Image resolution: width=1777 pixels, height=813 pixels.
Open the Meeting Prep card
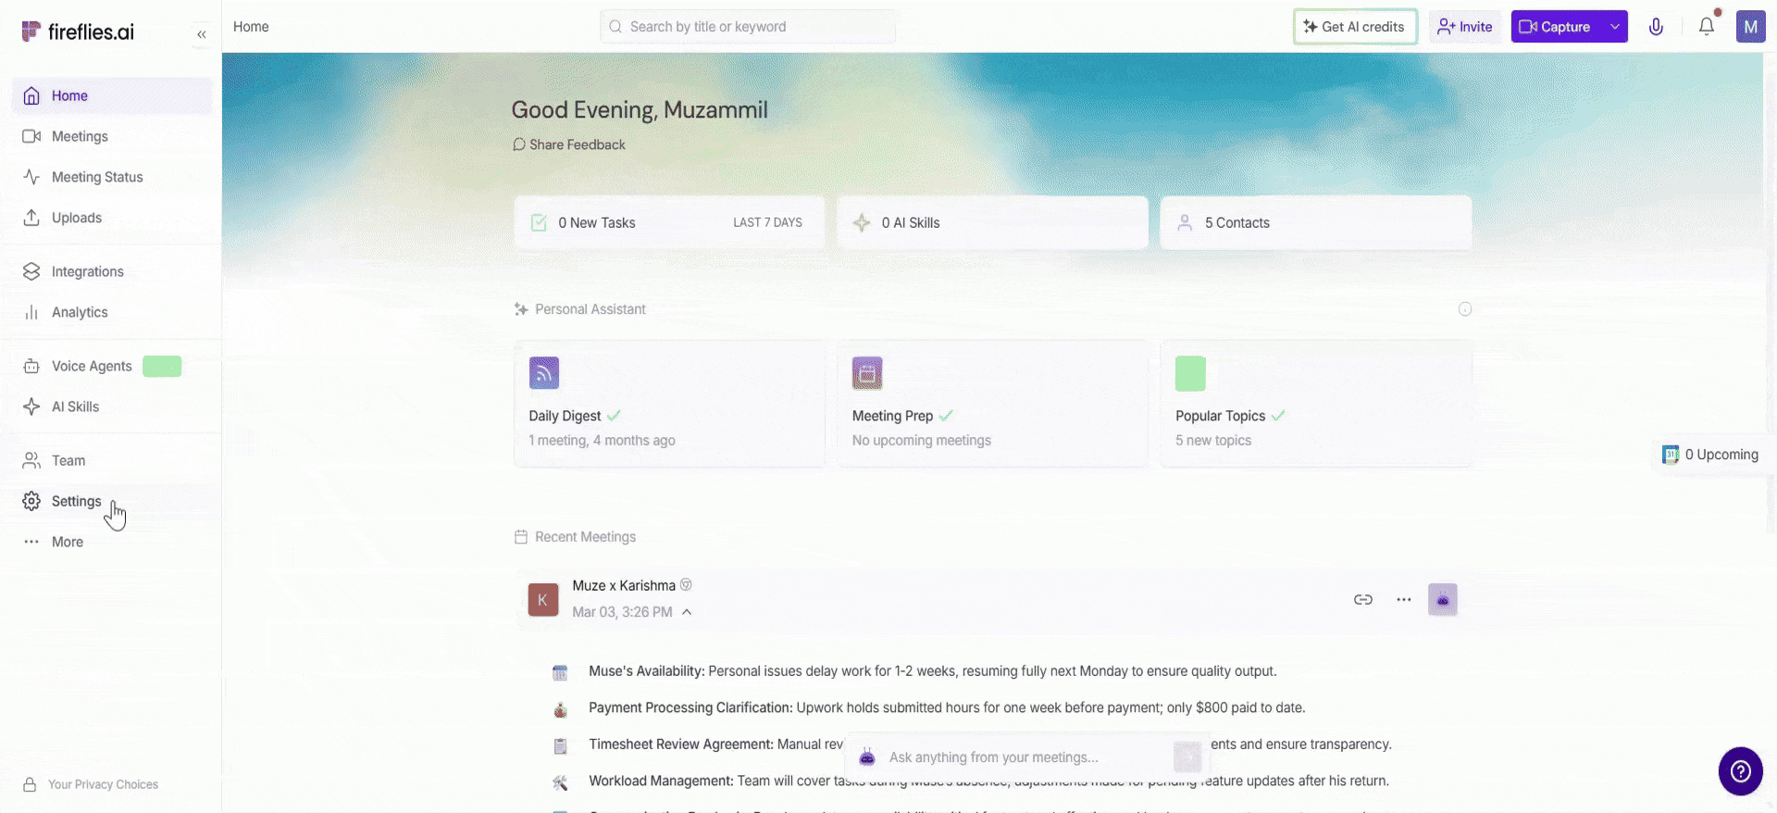[992, 404]
